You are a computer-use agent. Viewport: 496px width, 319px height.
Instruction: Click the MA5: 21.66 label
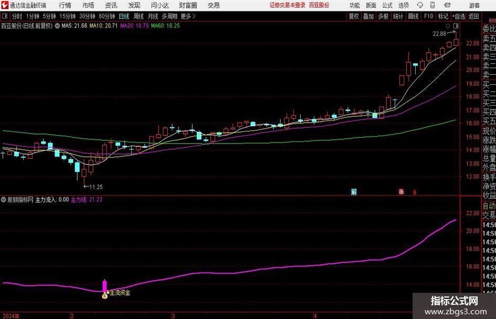(74, 26)
